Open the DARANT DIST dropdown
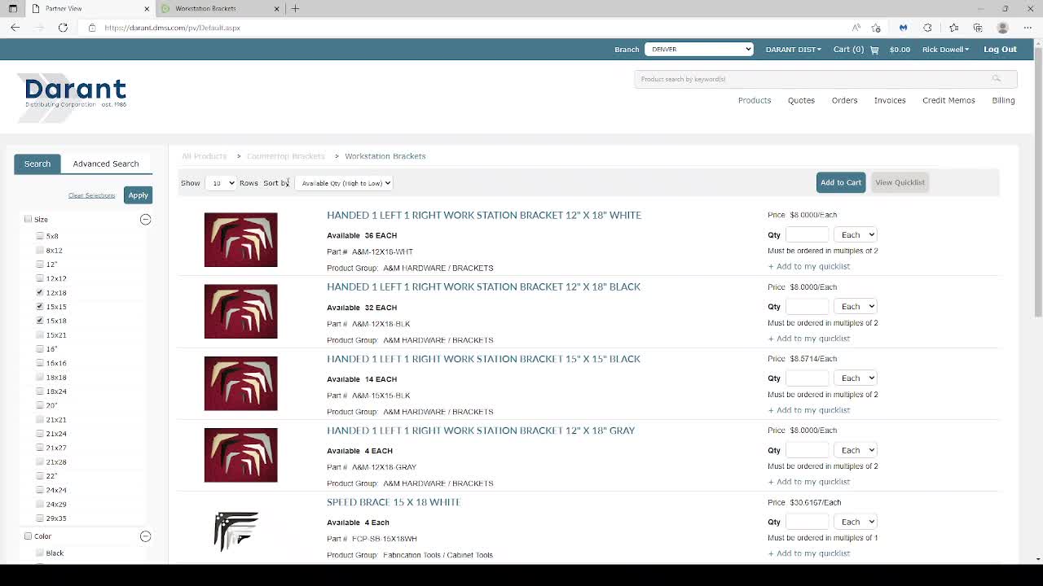This screenshot has width=1043, height=586. 793,50
